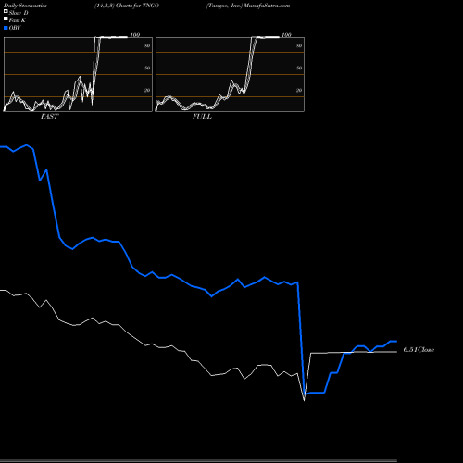Click the MunafaSutra.com site name
This screenshot has height=463, width=463.
(267, 6)
